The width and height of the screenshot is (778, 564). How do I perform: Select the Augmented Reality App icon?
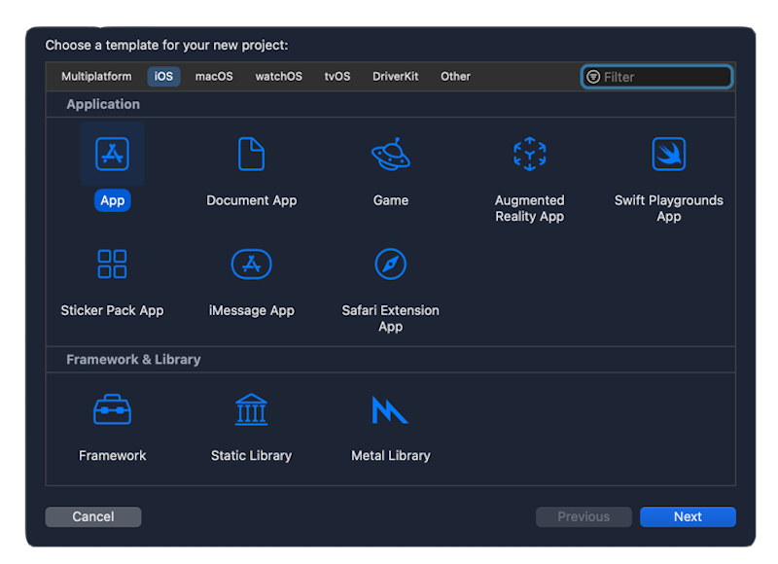(x=529, y=154)
